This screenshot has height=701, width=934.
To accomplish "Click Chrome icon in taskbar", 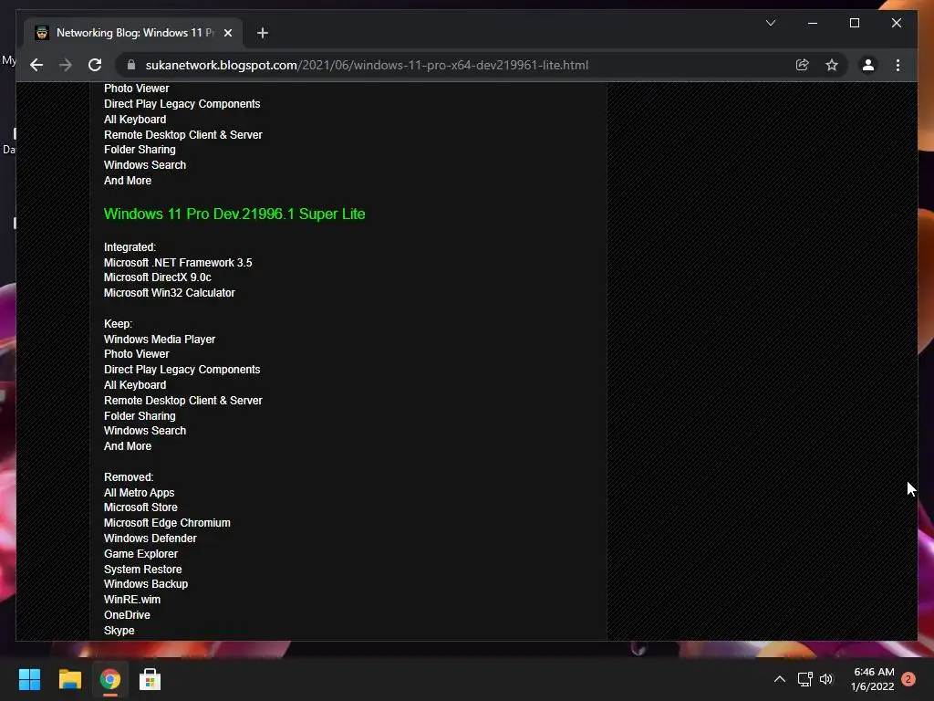I will (109, 679).
